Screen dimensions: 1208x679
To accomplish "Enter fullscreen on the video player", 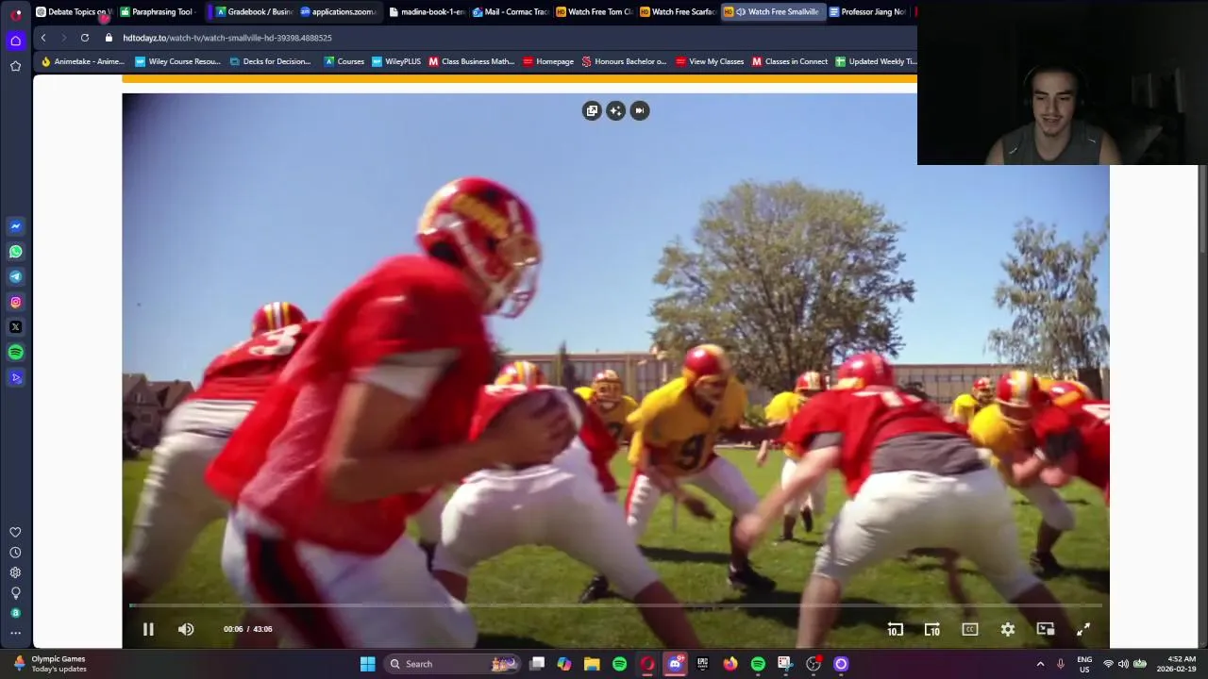I will coord(1083,629).
